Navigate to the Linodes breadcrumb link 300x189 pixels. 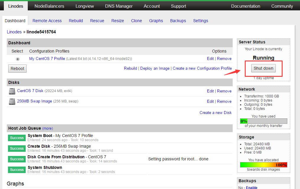click(x=14, y=32)
